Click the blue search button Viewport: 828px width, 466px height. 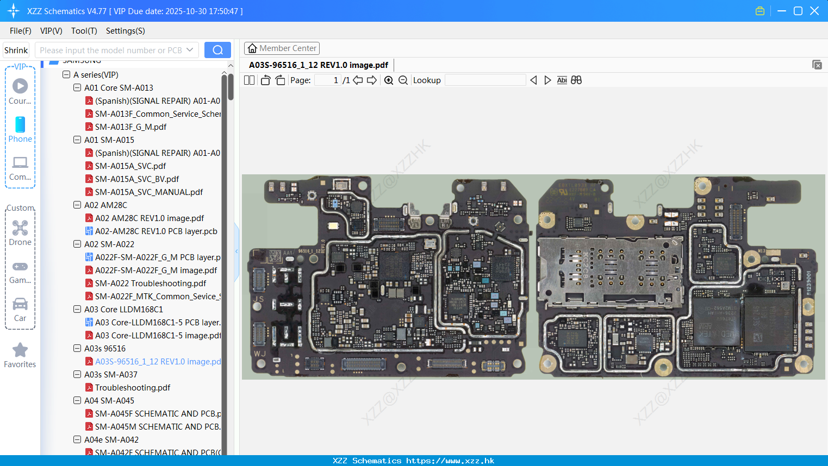pyautogui.click(x=217, y=50)
